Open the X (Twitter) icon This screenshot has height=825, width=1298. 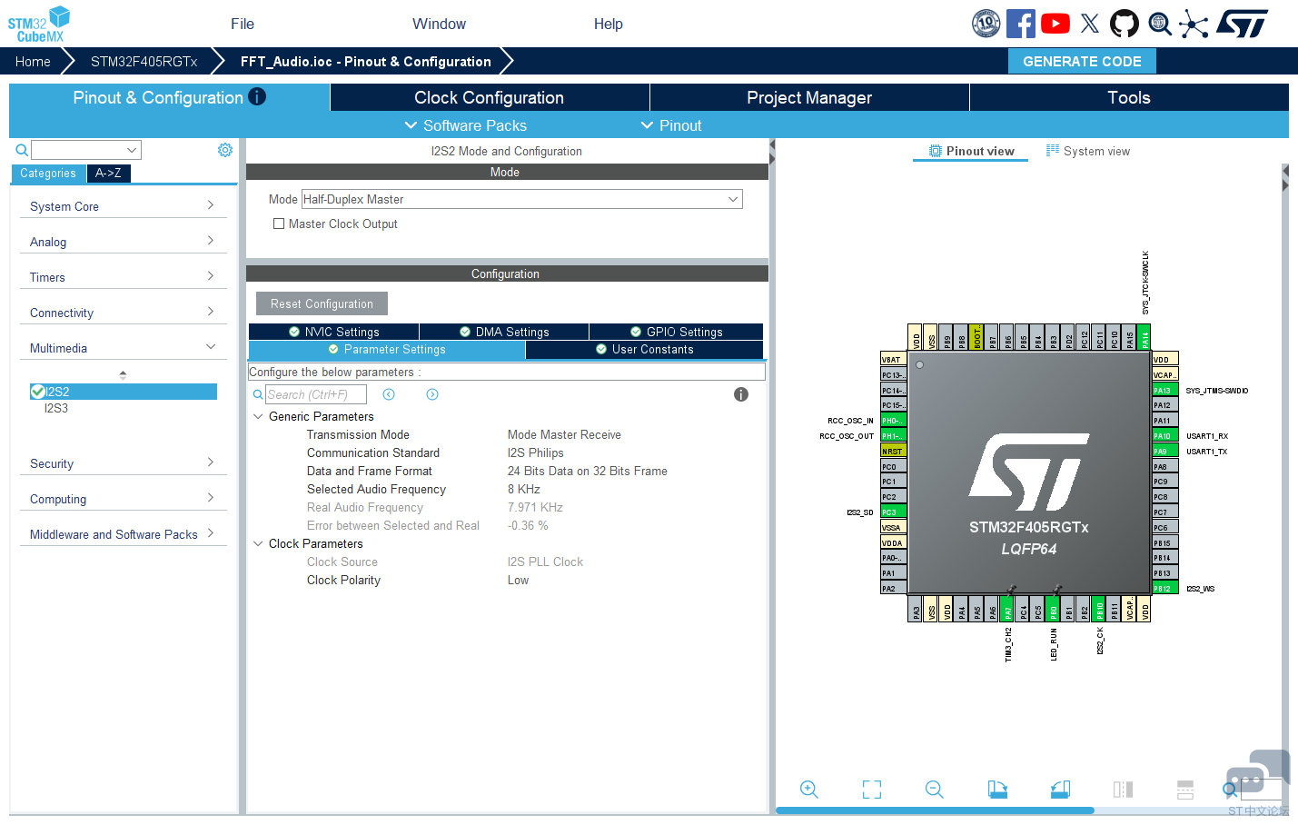coord(1090,24)
